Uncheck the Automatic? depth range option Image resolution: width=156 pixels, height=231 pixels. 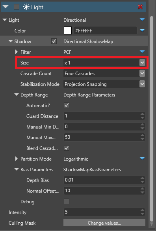point(67,105)
